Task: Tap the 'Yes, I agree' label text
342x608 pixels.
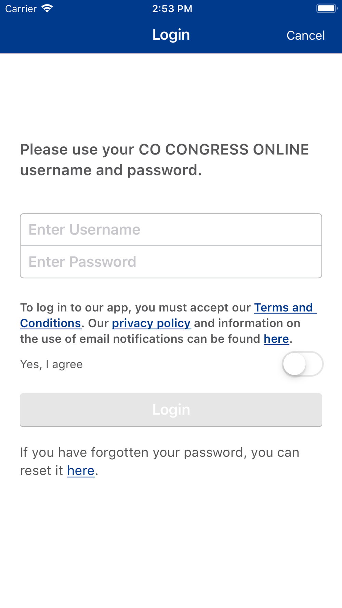Action: pyautogui.click(x=51, y=365)
